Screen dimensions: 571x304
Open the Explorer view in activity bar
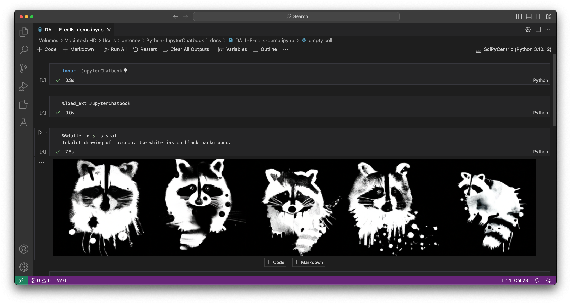click(x=24, y=32)
